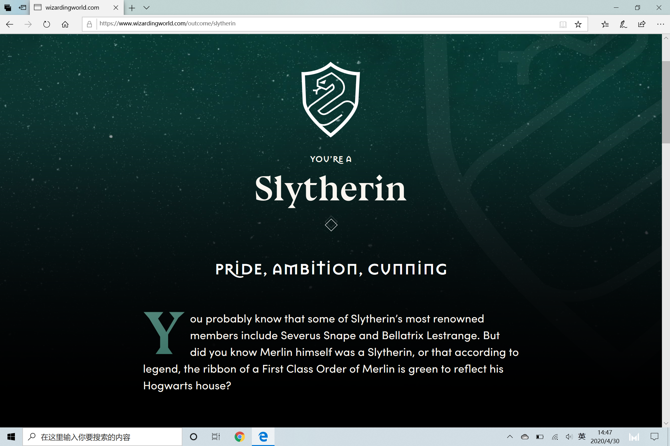Check the battery status icon
This screenshot has height=446, width=670.
click(x=540, y=437)
